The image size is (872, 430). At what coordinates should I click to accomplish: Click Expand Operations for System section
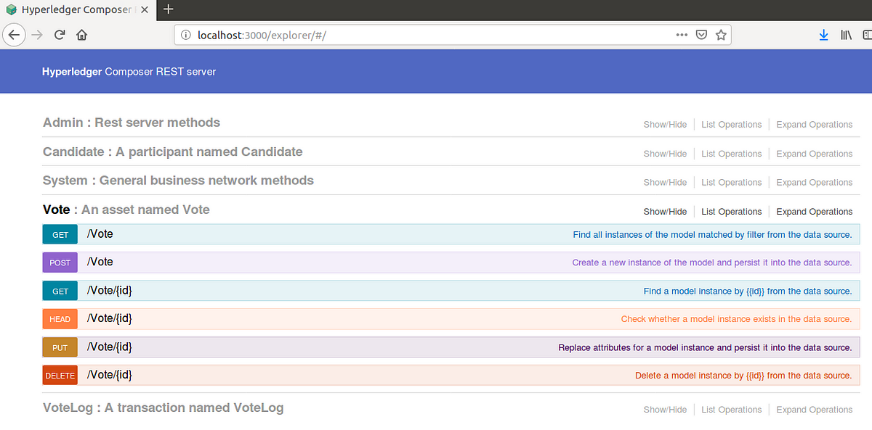tap(814, 183)
